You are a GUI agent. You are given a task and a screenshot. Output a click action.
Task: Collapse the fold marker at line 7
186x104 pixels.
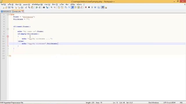pos(8,29)
